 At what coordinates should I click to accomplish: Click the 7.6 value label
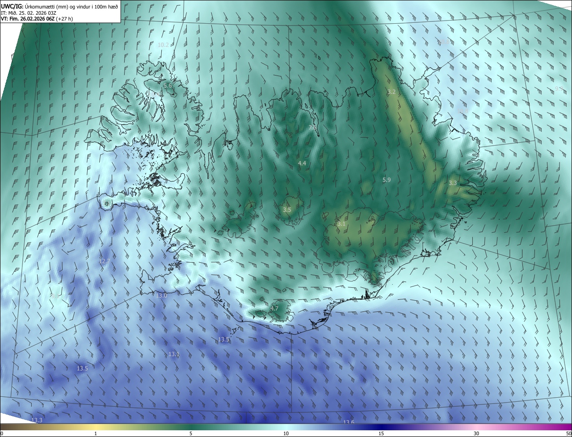(x=313, y=128)
